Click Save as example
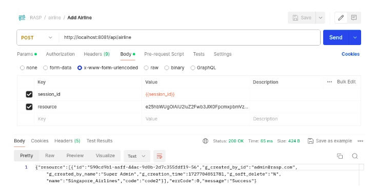This screenshot has height=193, width=376. (x=330, y=141)
